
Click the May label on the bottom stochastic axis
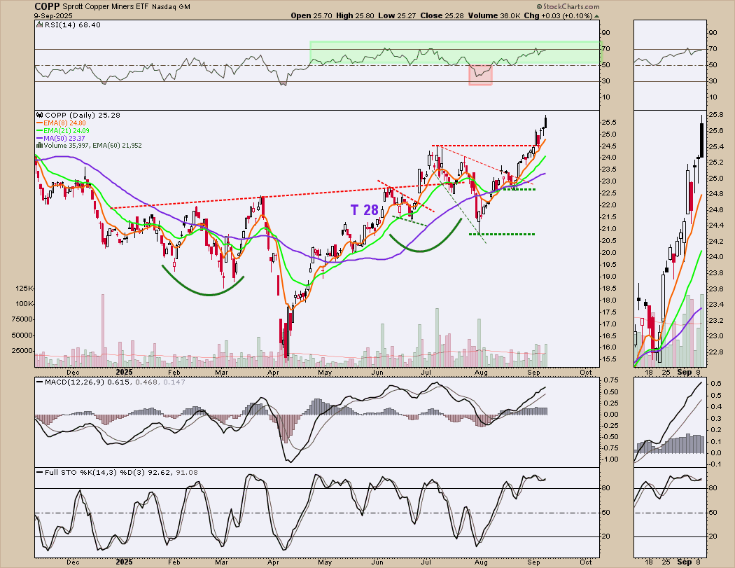tap(325, 562)
